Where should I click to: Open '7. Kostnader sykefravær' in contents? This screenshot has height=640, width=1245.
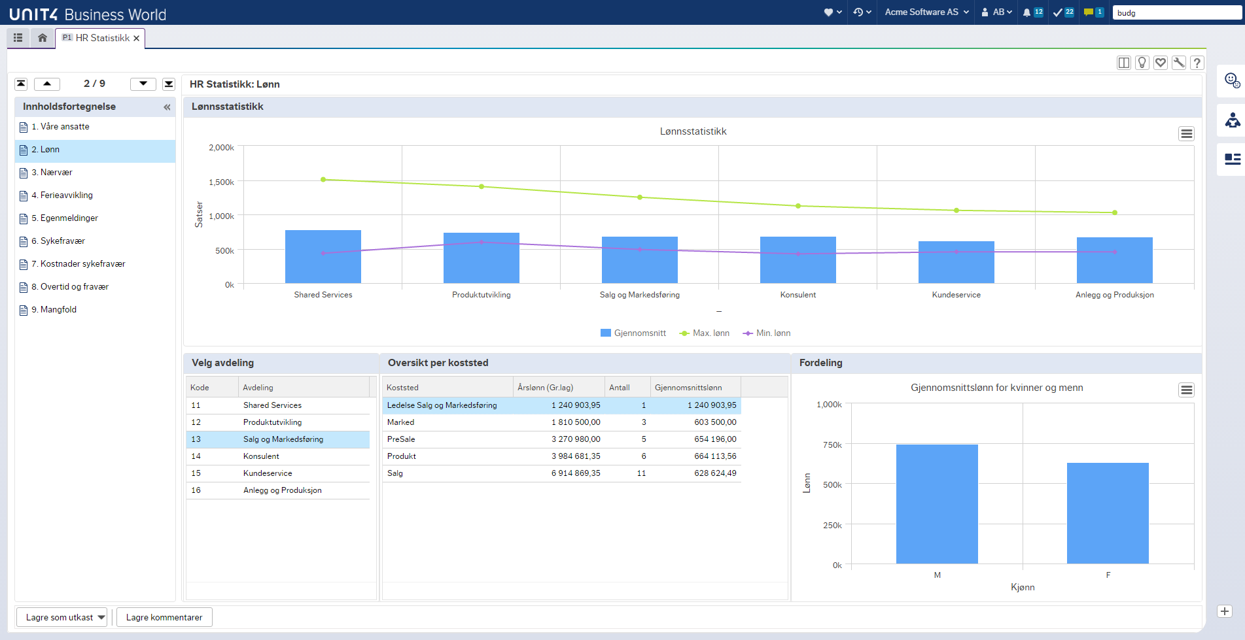[95, 264]
